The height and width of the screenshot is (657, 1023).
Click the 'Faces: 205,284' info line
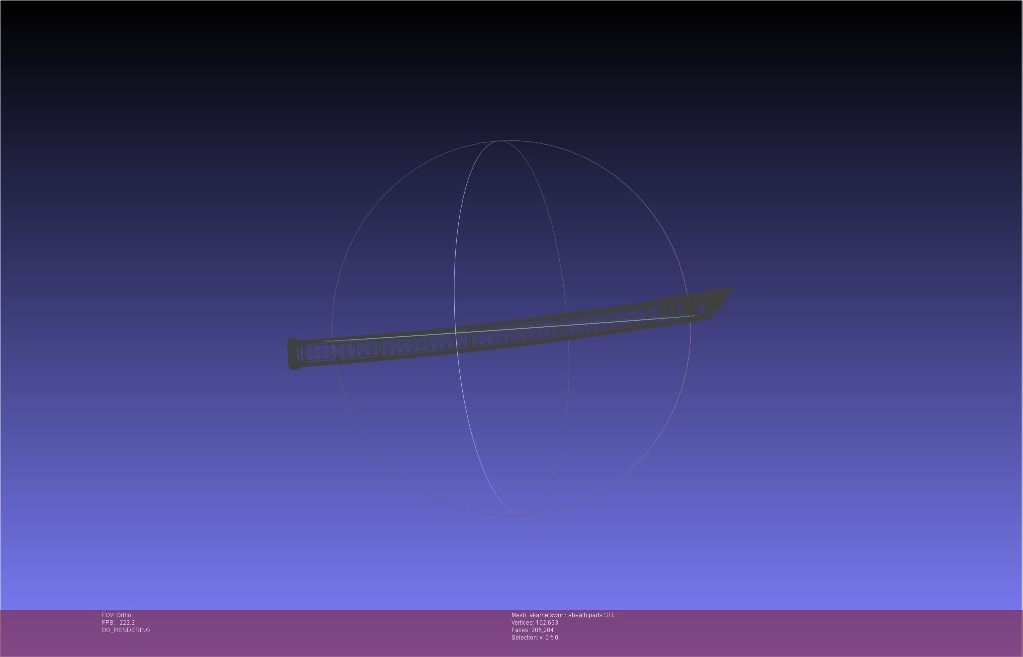click(532, 630)
